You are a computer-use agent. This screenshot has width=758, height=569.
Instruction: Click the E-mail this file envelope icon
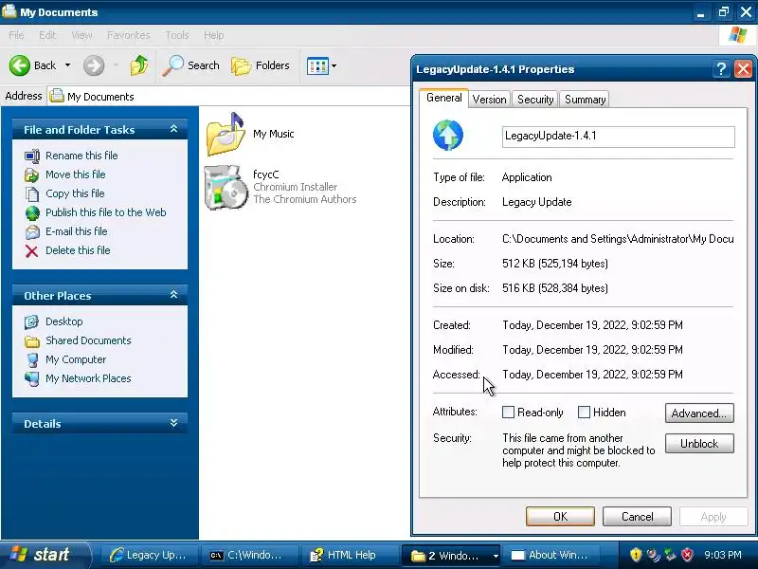[32, 231]
